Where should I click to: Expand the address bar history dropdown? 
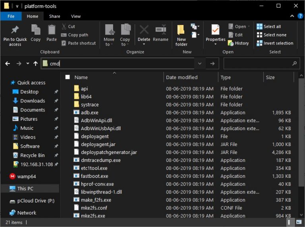(199, 63)
